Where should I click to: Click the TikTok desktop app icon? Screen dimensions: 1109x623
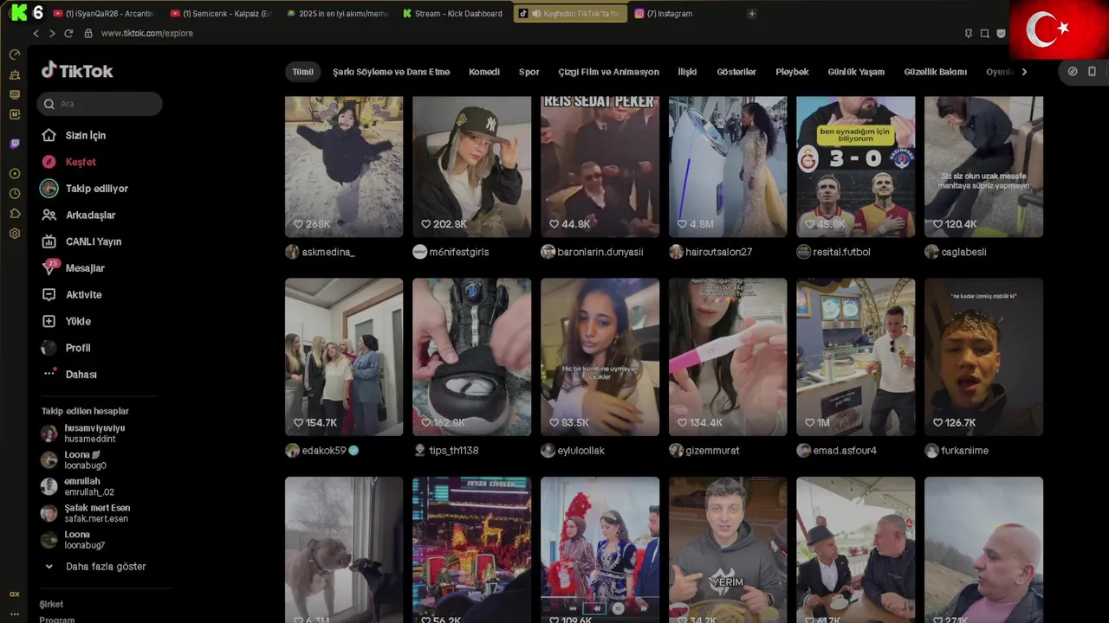click(1073, 72)
